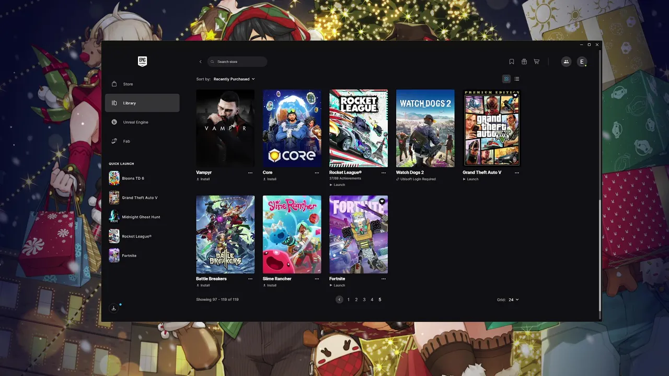This screenshot has height=376, width=669.
Task: Go to previous page arrow
Action: coord(340,300)
